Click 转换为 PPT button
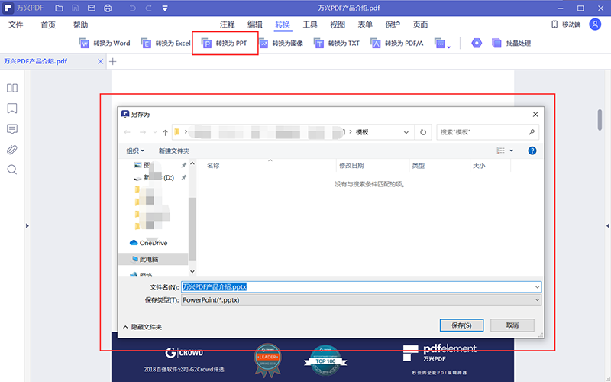The width and height of the screenshot is (611, 382). pyautogui.click(x=225, y=44)
